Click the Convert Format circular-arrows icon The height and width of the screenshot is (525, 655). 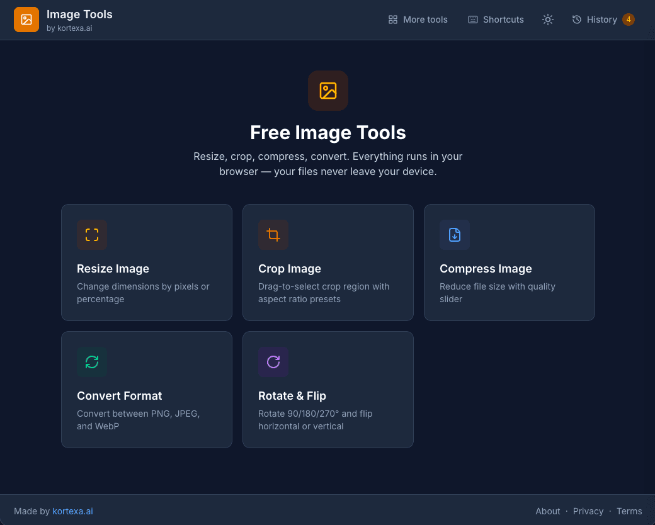pos(91,362)
